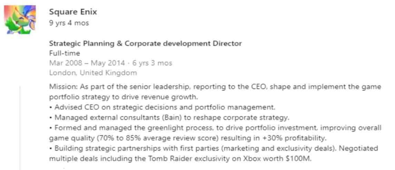Click the London, United Kingdom location
This screenshot has width=395, height=170.
click(93, 73)
